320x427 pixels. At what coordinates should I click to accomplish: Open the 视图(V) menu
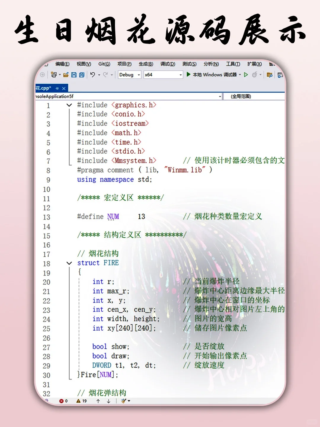click(x=84, y=64)
